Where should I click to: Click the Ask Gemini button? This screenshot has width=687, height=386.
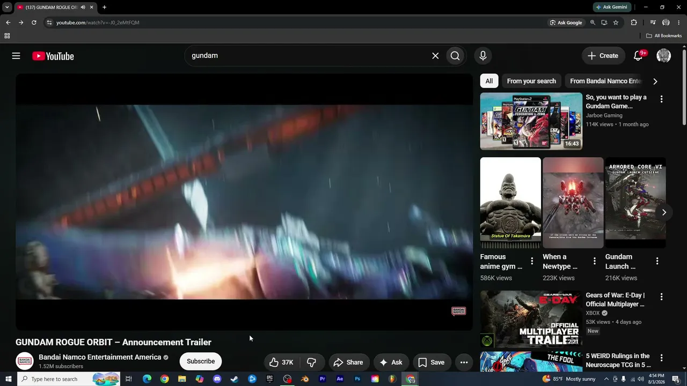coord(611,7)
